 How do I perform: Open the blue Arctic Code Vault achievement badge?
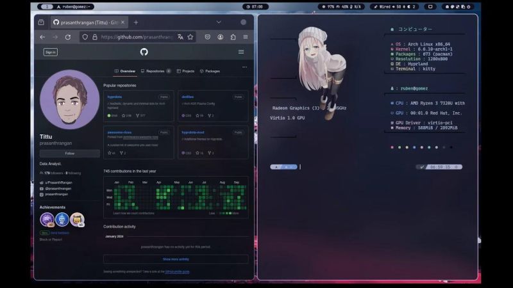pos(62,220)
